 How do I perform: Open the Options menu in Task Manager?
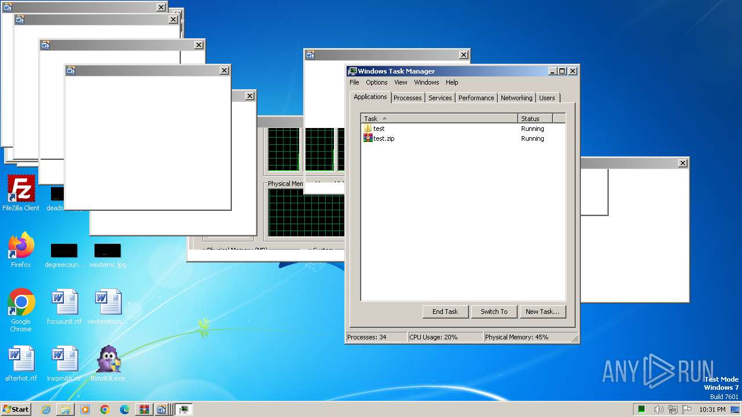click(x=377, y=82)
